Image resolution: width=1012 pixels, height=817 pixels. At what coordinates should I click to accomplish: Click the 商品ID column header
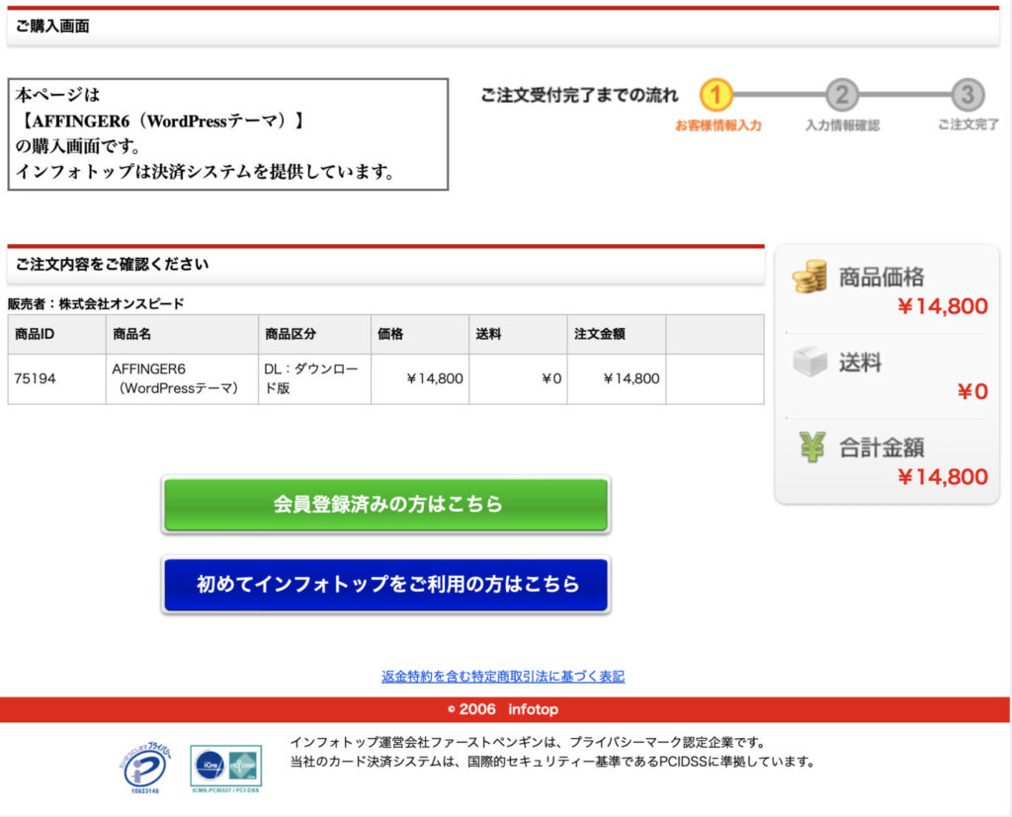56,334
